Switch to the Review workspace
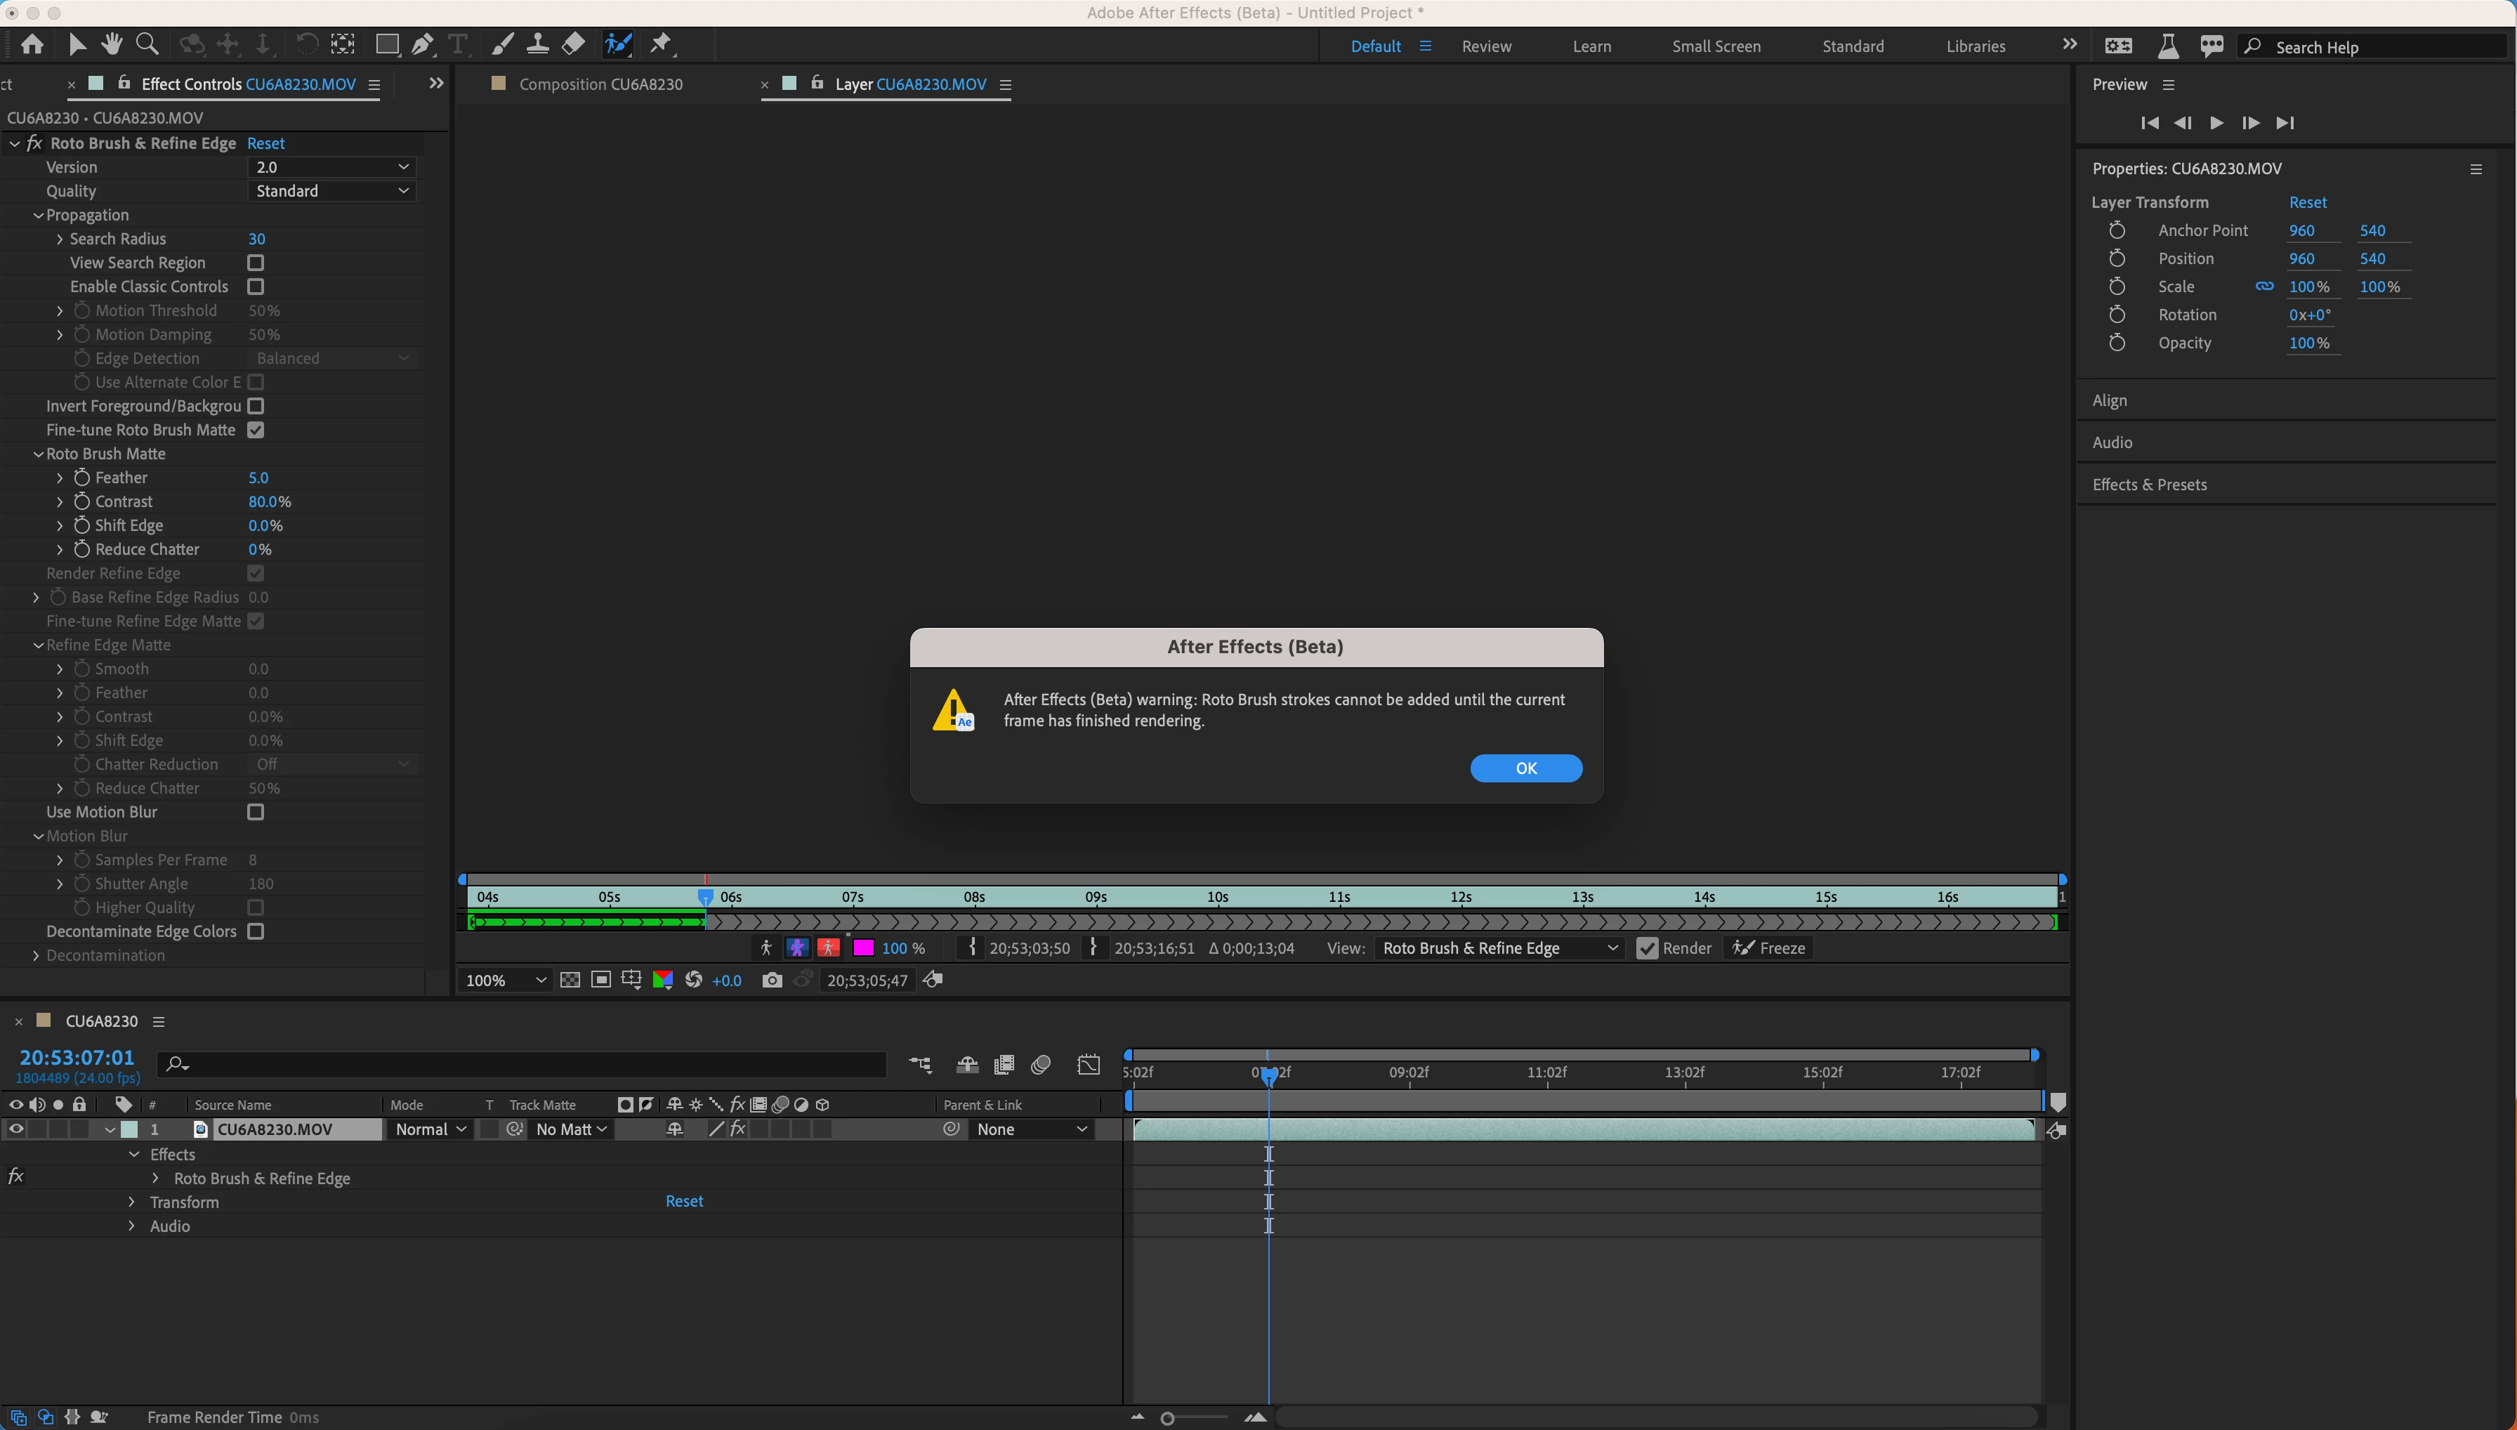2517x1430 pixels. click(1486, 46)
